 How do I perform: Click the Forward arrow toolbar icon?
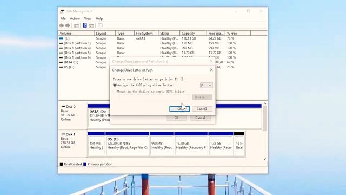pyautogui.click(x=68, y=25)
